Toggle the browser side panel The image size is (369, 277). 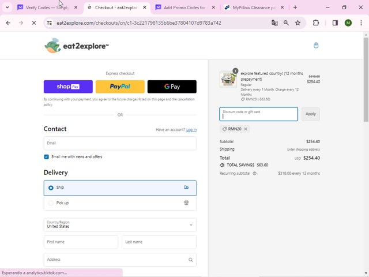pos(335,23)
